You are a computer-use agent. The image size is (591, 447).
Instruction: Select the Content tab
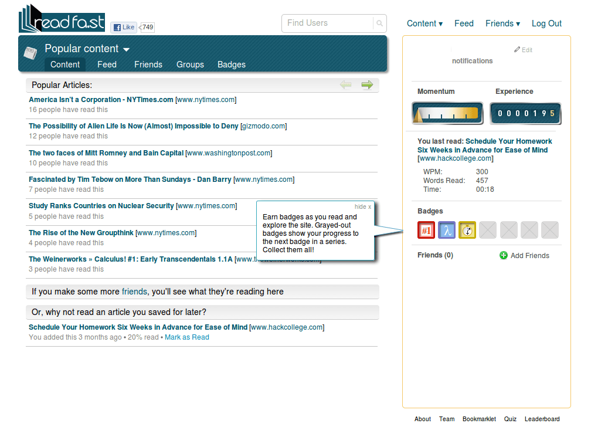(x=65, y=65)
